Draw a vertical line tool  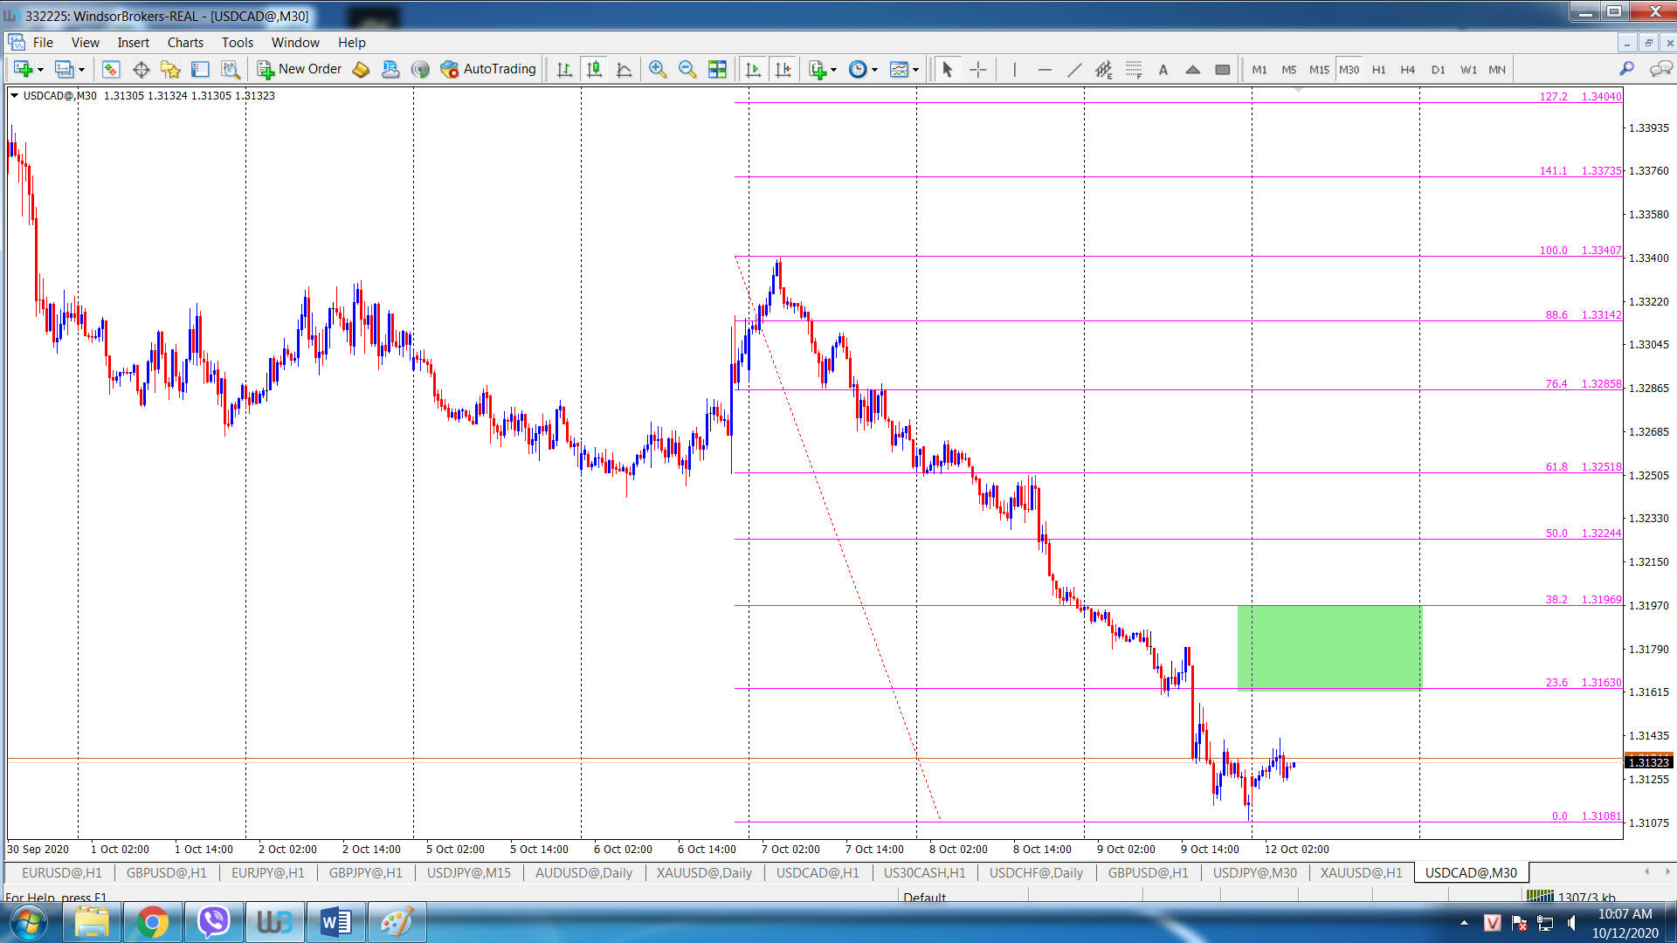click(1014, 70)
